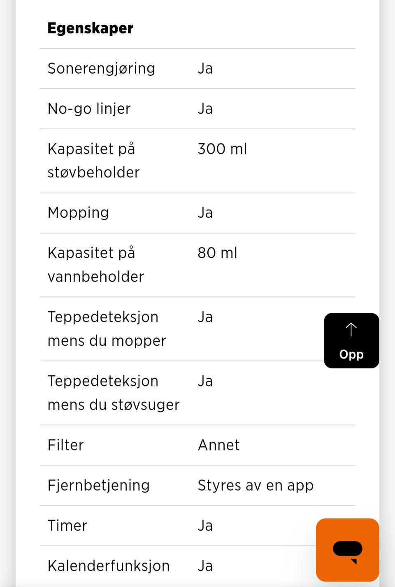Click the Opp scroll-to-top button
The height and width of the screenshot is (587, 395).
tap(351, 340)
